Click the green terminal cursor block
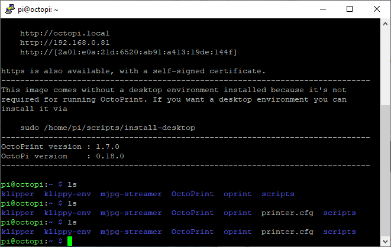 click(70, 241)
